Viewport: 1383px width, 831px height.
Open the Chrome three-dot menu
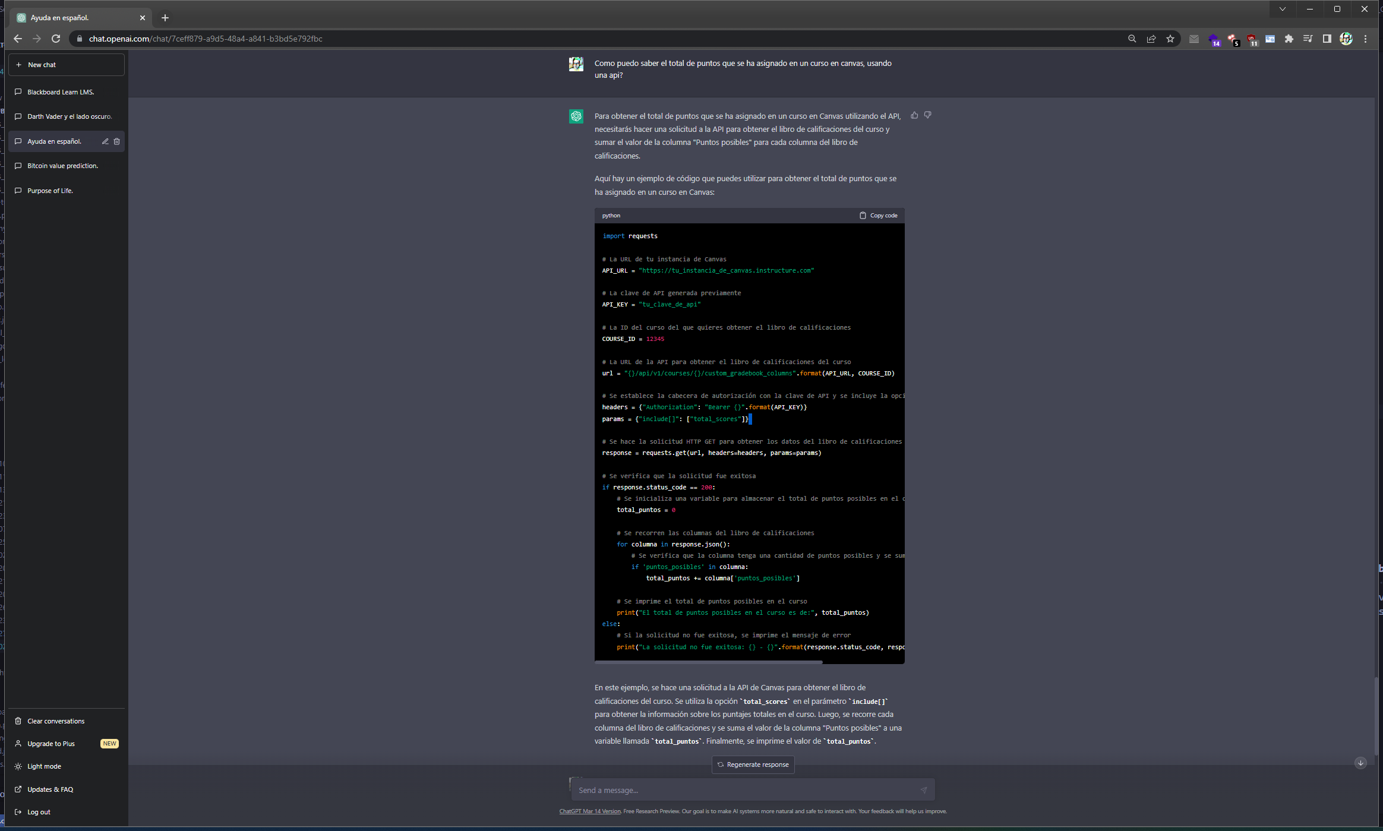1366,39
